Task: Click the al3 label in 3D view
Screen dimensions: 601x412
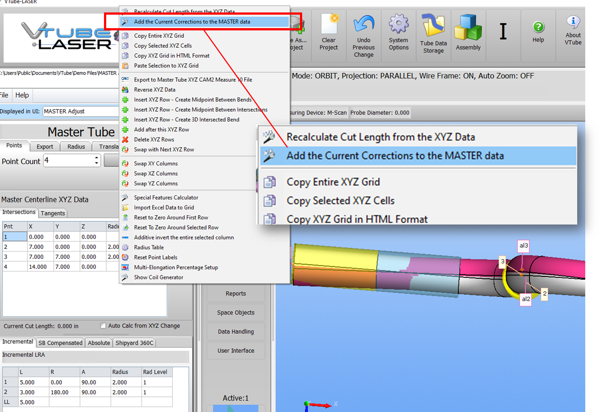Action: click(524, 245)
